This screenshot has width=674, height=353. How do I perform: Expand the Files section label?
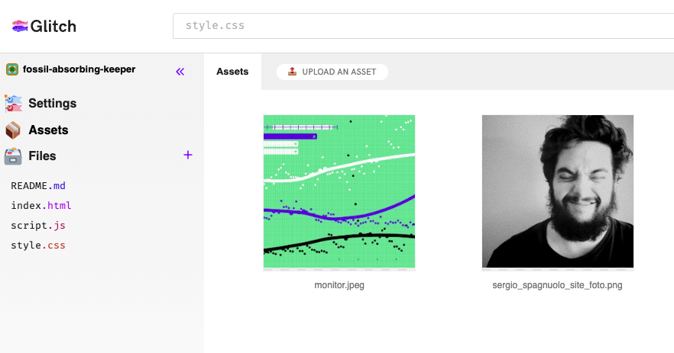coord(42,156)
